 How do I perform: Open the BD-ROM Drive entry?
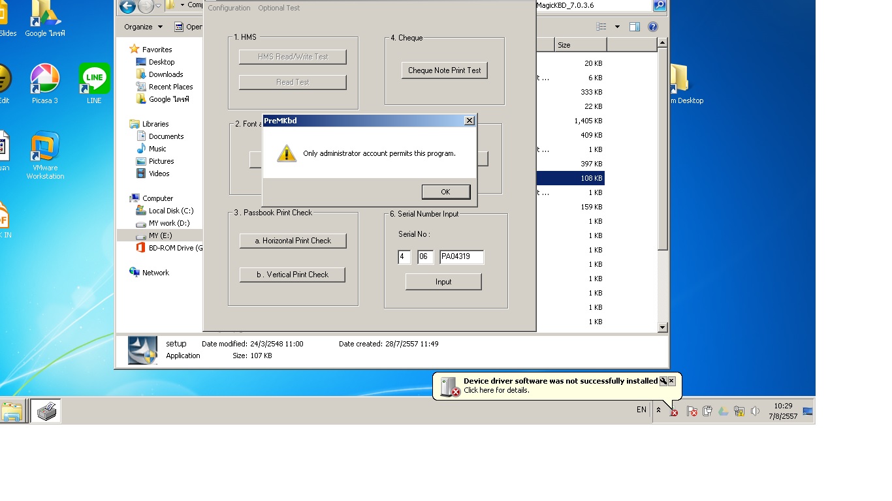(170, 248)
